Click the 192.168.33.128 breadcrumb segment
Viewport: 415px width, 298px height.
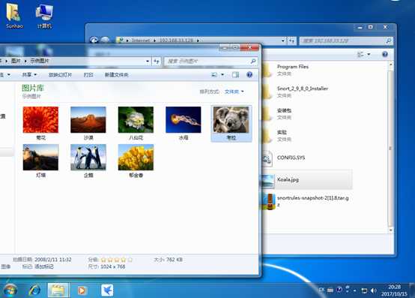tap(176, 41)
